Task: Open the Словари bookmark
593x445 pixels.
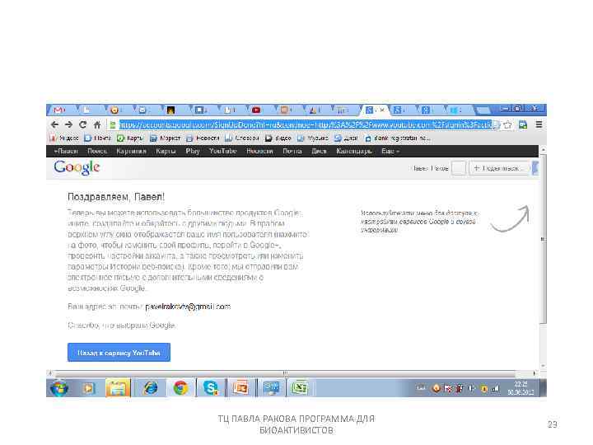Action: [241, 138]
